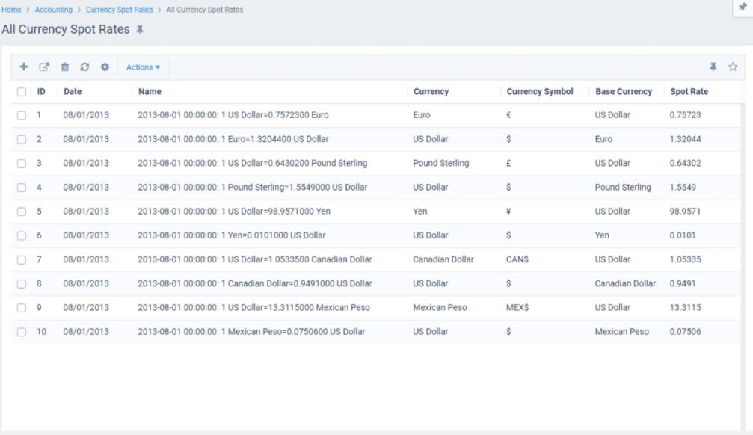This screenshot has height=435, width=753.
Task: Go to Home via the breadcrumb link
Action: (x=13, y=10)
